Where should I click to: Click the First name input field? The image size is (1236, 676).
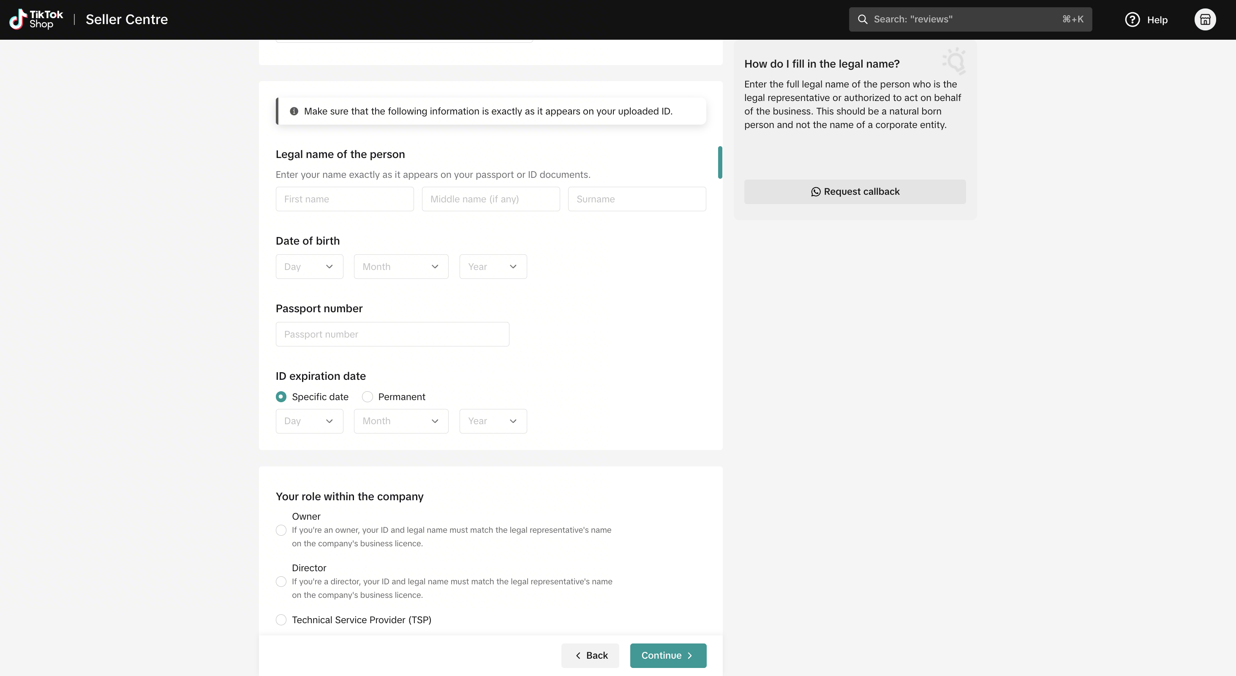(345, 199)
